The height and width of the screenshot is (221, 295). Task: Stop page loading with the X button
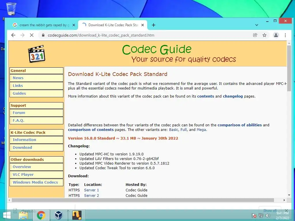coord(32,35)
